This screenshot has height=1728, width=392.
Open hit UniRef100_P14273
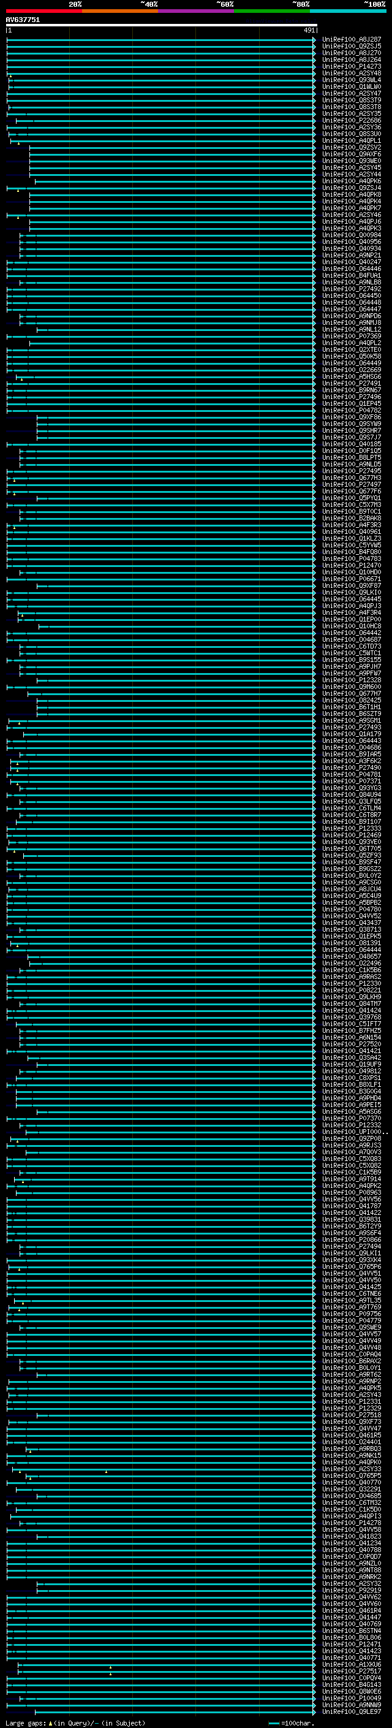(352, 66)
